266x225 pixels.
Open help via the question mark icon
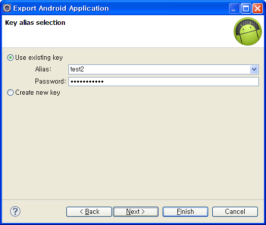coord(15,211)
